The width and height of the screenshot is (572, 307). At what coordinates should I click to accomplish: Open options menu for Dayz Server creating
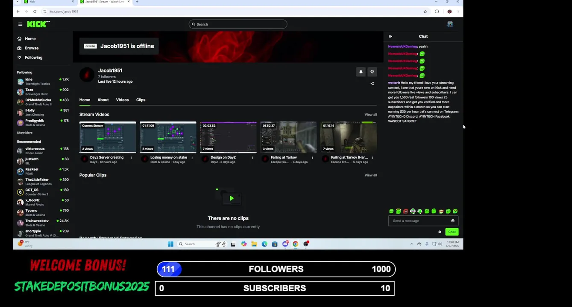[132, 158]
